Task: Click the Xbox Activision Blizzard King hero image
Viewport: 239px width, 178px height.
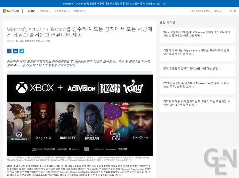Action: click(80, 115)
